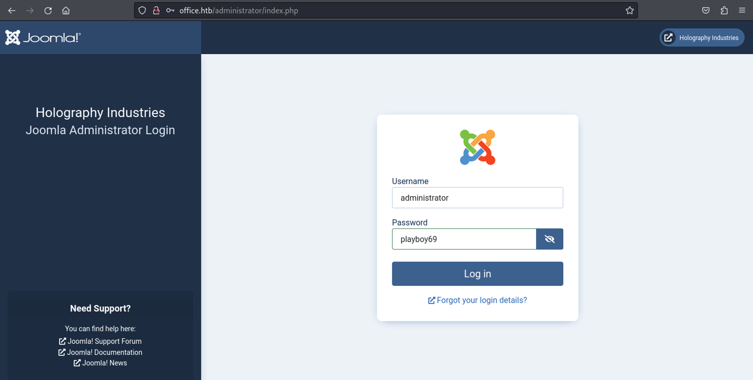Reload the current page
The width and height of the screenshot is (753, 380).
[x=48, y=11]
